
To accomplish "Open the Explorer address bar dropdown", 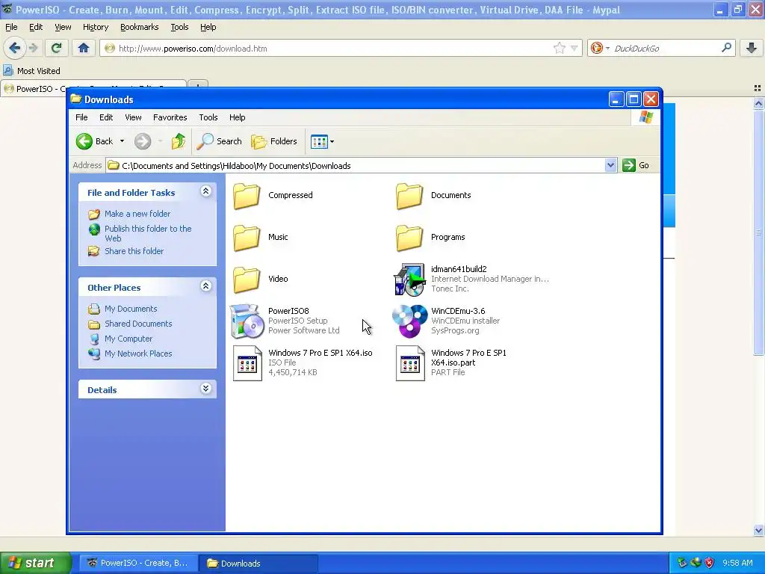I will 610,165.
